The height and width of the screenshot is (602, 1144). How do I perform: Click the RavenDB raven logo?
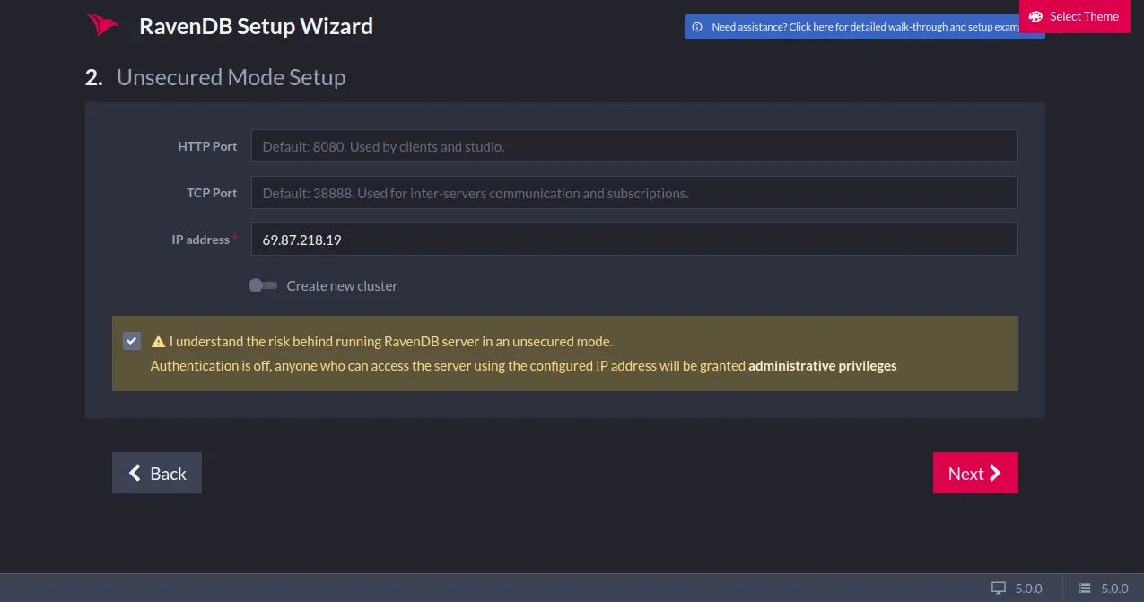point(102,26)
